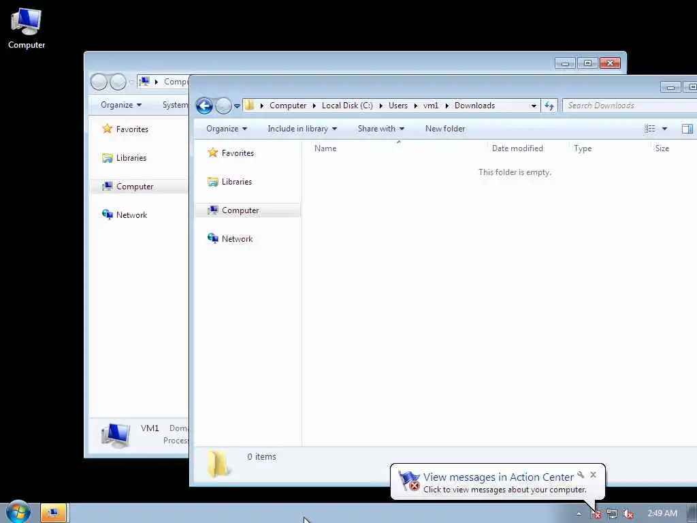Open the Computer desktop icon
This screenshot has width=697, height=523.
27,29
